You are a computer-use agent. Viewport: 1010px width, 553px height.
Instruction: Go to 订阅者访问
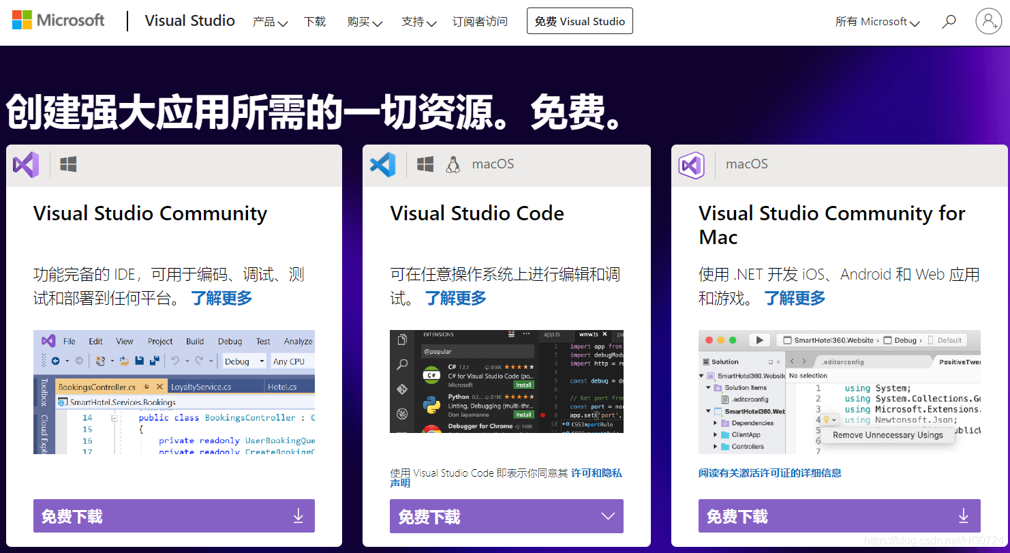coord(480,22)
